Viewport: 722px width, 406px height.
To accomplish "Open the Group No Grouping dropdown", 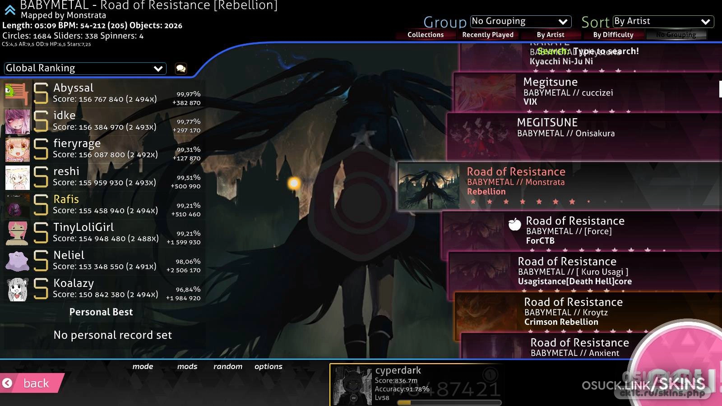I will 520,22.
